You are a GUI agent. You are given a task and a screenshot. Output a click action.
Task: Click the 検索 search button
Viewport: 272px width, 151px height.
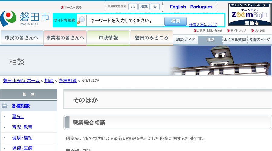click(x=175, y=21)
